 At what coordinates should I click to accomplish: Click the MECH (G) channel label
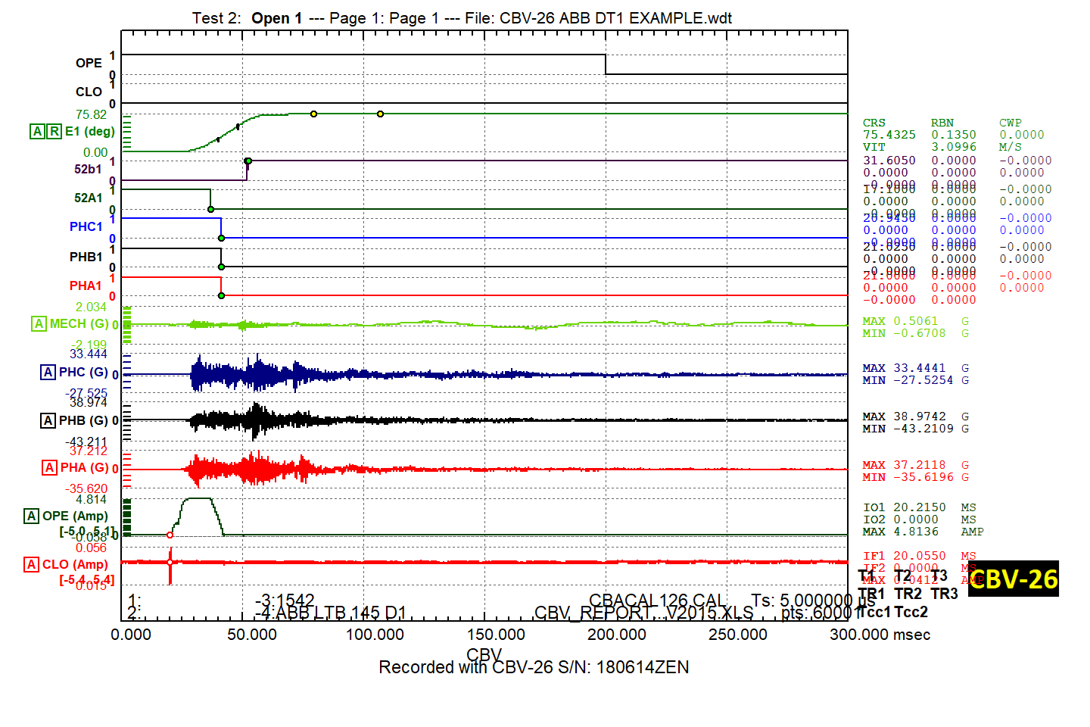tap(79, 324)
